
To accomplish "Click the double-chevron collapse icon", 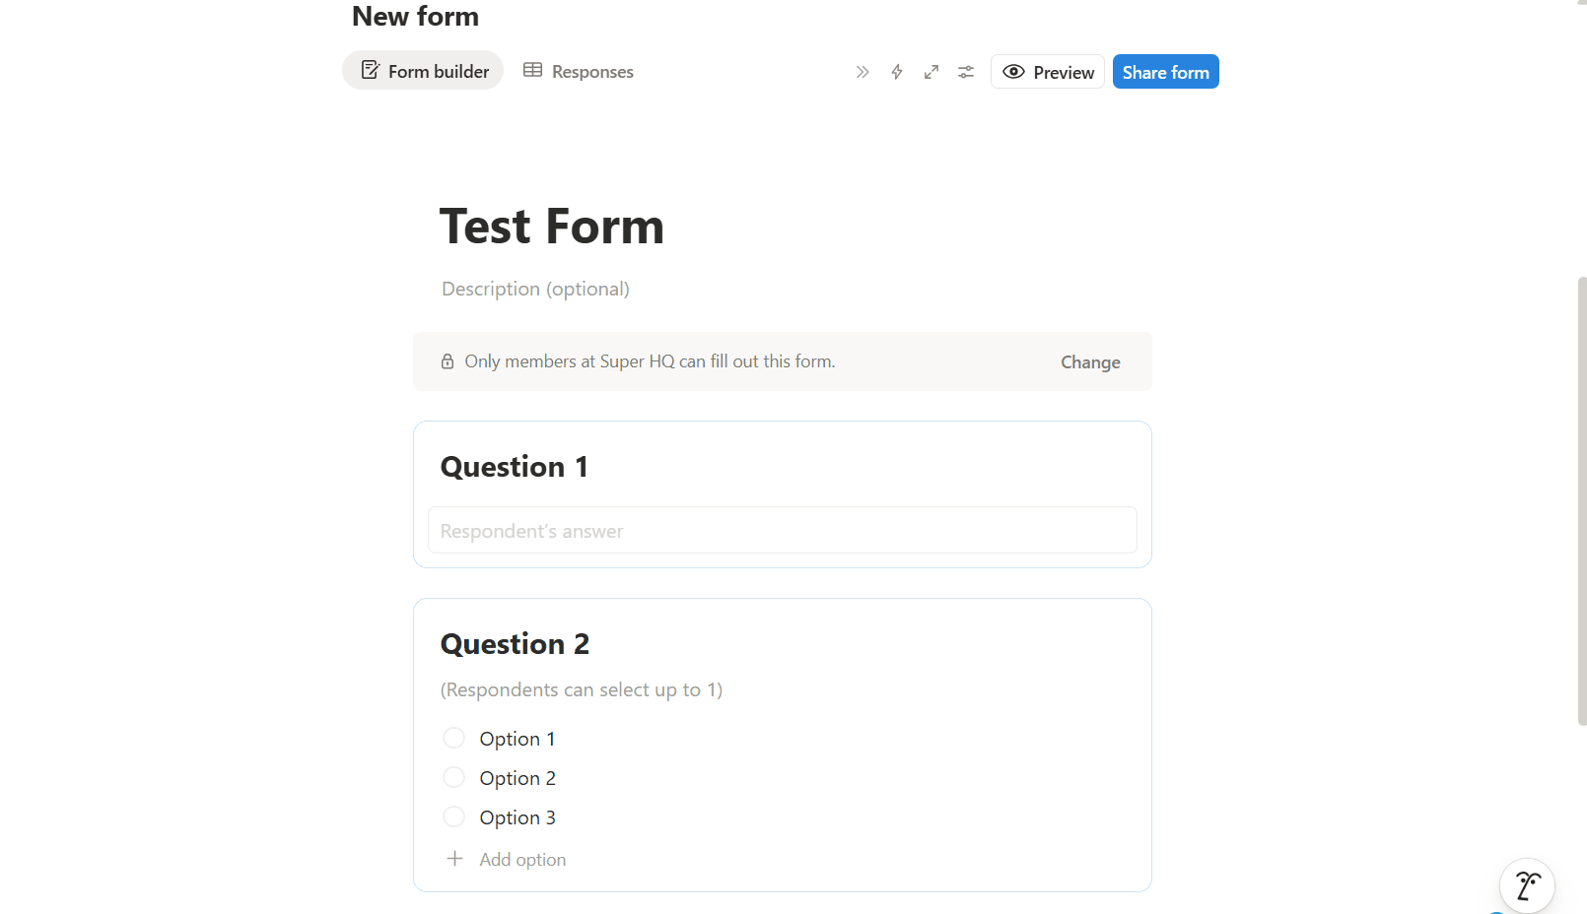I will pos(862,72).
